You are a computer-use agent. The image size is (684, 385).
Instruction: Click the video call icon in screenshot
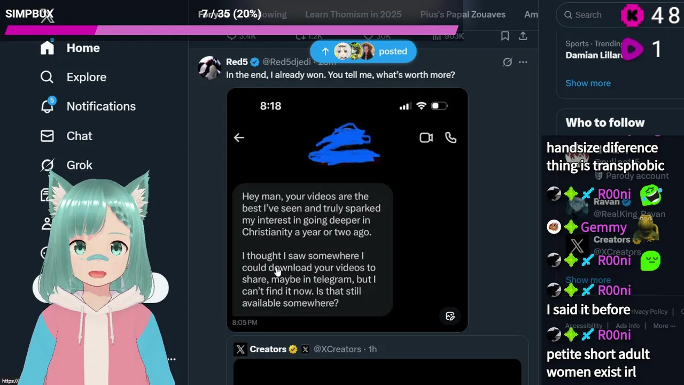426,137
